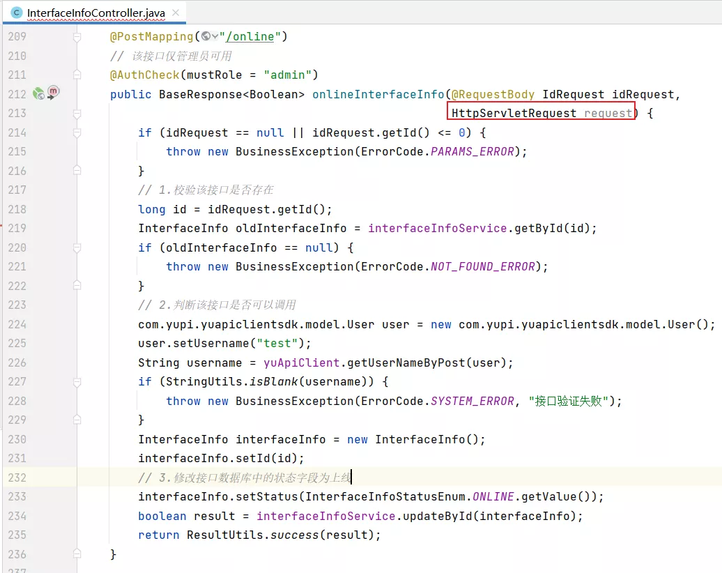The width and height of the screenshot is (722, 573).
Task: Click the isBlank method on line 227
Action: coord(273,381)
